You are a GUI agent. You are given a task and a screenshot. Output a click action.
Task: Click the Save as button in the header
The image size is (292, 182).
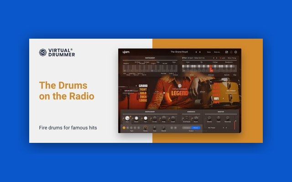coord(217,52)
